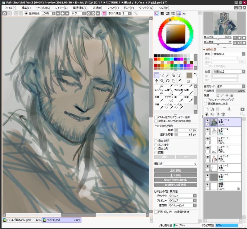Hide the 背景 layer
Screen dimensions: 247x229
[x=207, y=184]
